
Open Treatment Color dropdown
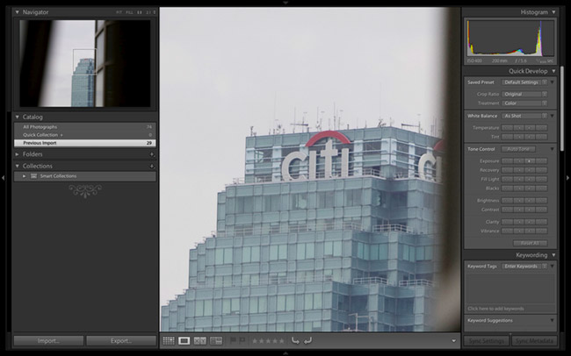point(524,103)
